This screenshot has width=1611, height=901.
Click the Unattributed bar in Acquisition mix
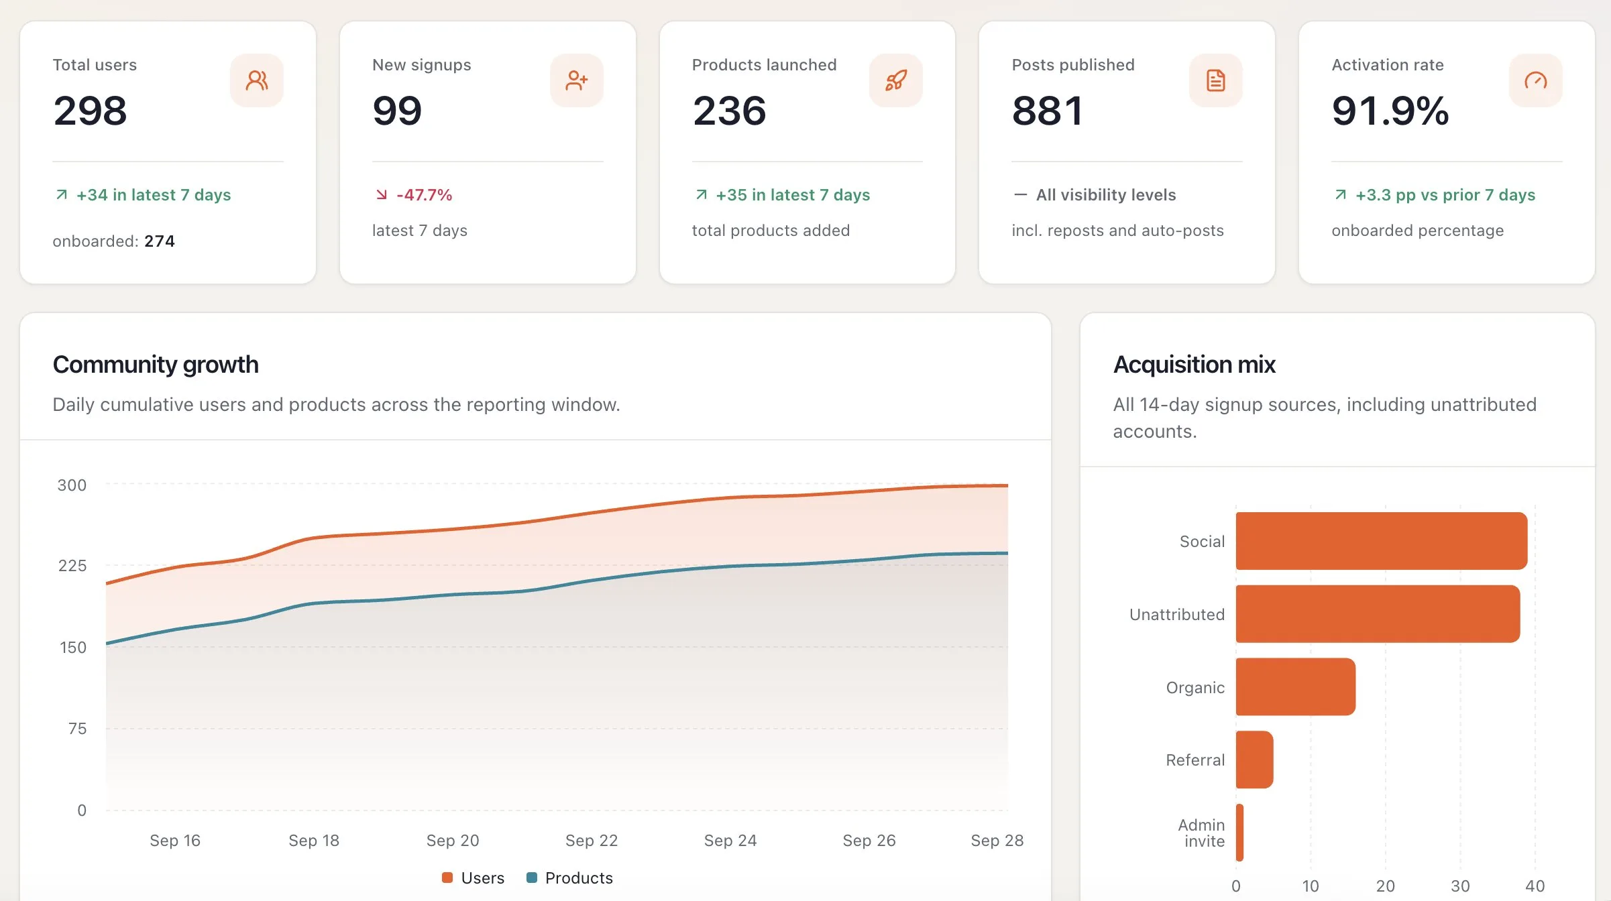1378,614
